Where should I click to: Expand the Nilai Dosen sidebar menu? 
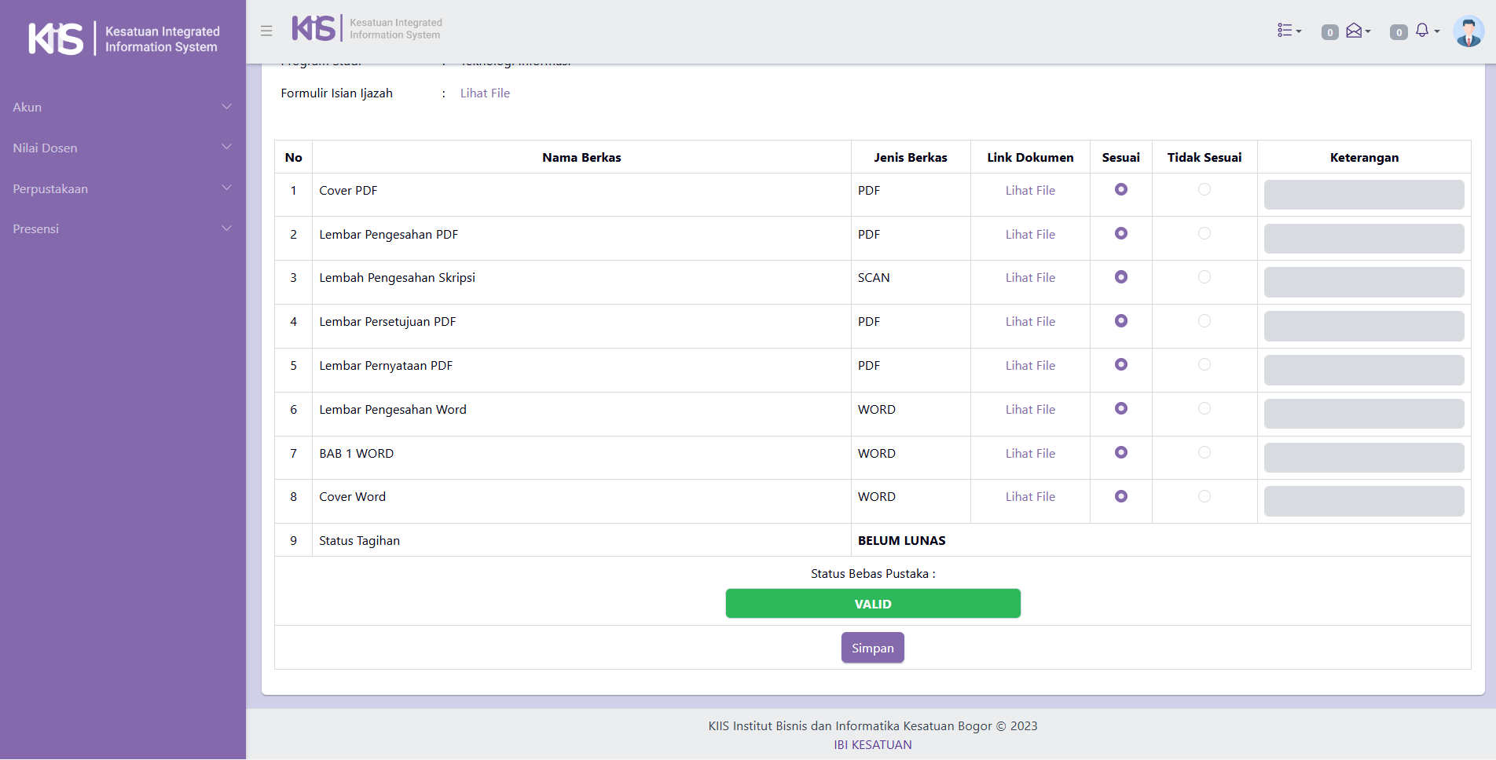pos(123,148)
